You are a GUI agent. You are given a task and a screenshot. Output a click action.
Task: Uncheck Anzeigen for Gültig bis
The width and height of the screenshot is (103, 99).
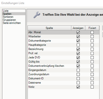78,62
